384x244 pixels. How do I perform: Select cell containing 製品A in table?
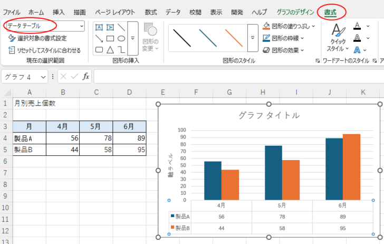pyautogui.click(x=30, y=138)
